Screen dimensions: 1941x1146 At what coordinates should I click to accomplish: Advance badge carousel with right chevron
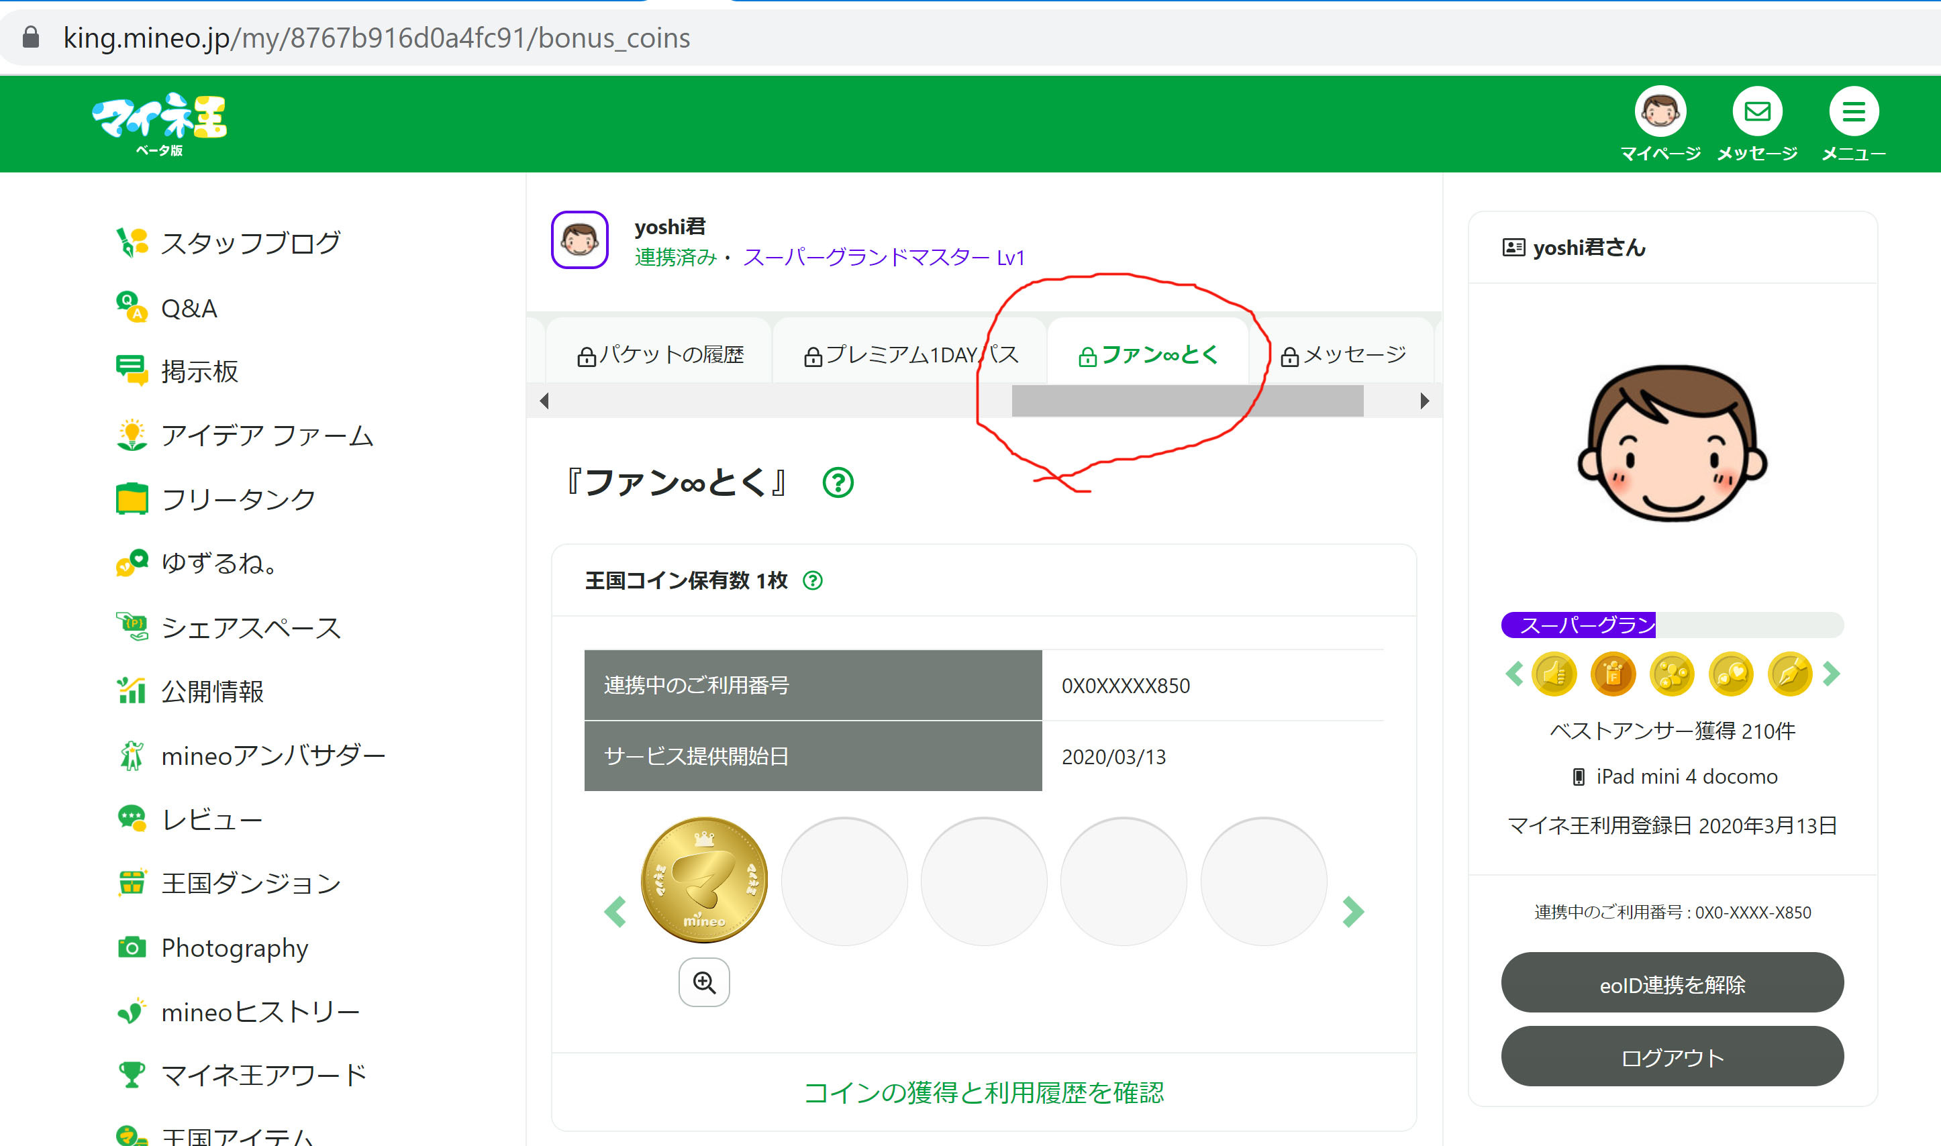point(1832,674)
